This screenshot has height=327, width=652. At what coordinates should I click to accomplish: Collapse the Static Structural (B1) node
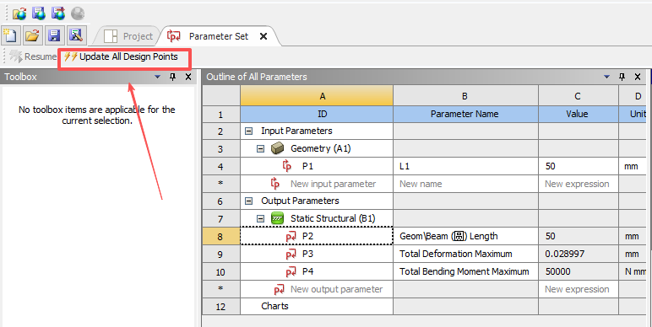260,218
